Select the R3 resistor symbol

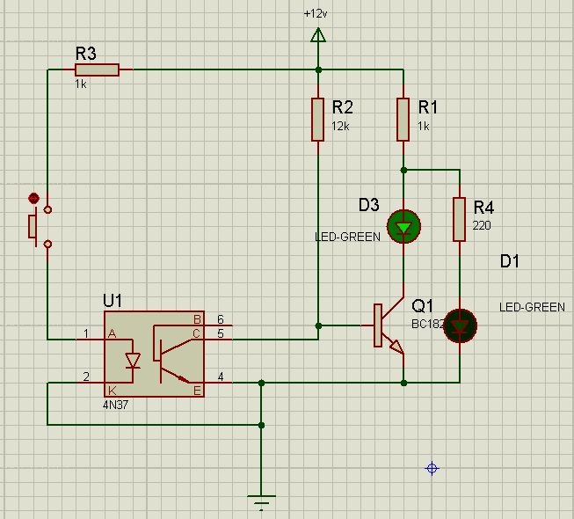[x=97, y=69]
